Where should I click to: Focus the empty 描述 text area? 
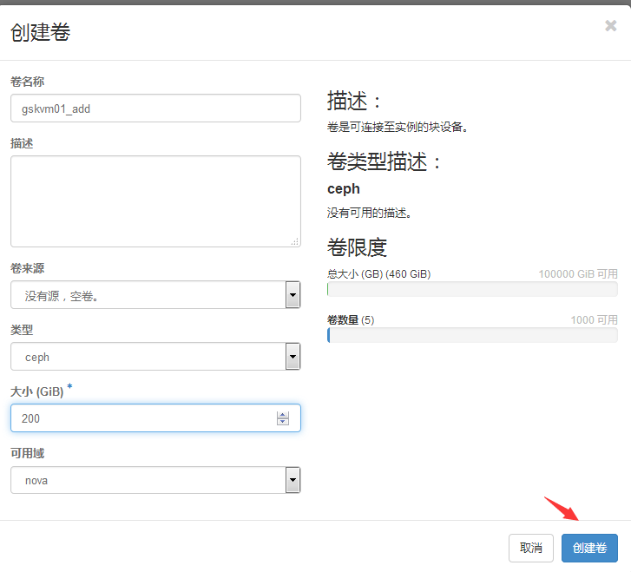[155, 201]
